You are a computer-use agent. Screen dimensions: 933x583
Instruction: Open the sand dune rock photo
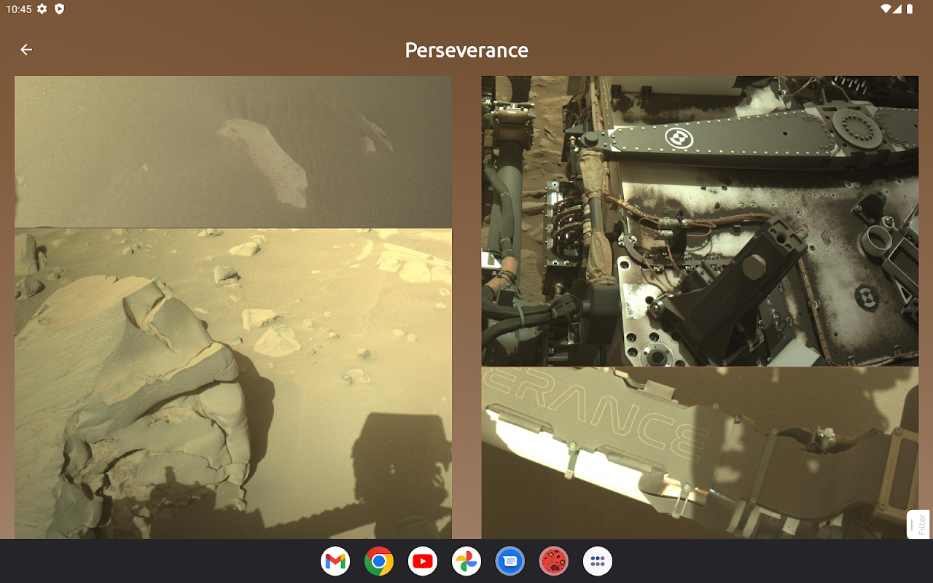click(233, 152)
